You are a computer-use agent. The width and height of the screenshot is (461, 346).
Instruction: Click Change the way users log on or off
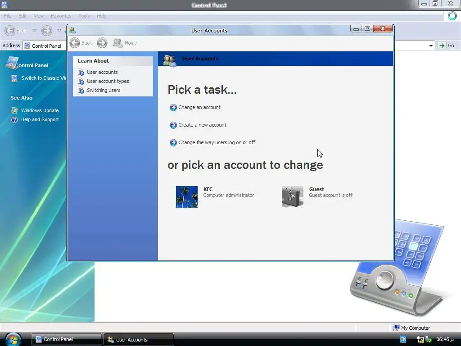(x=217, y=143)
